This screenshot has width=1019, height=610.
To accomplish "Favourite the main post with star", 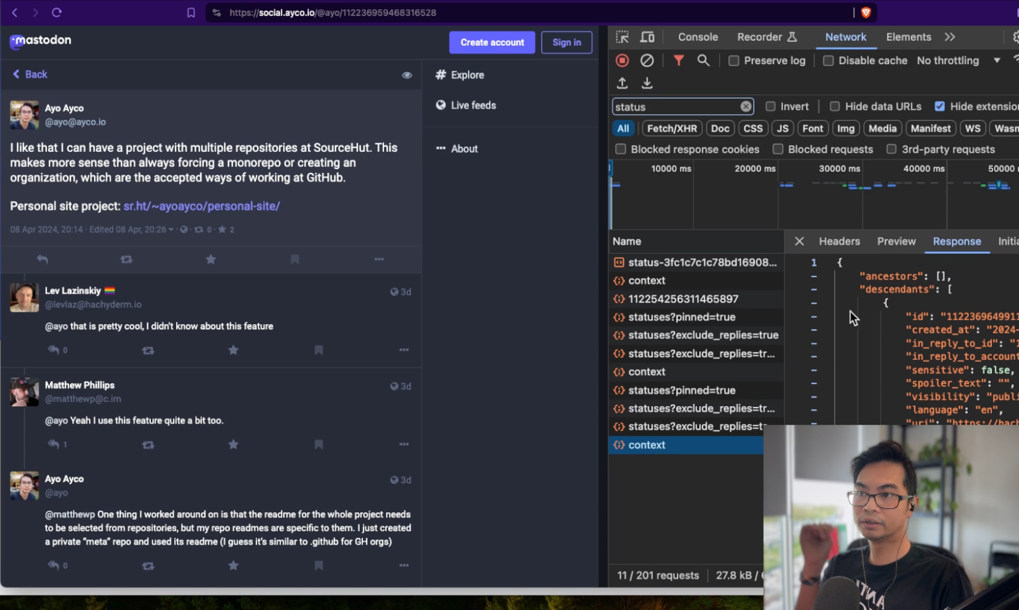I will [211, 259].
